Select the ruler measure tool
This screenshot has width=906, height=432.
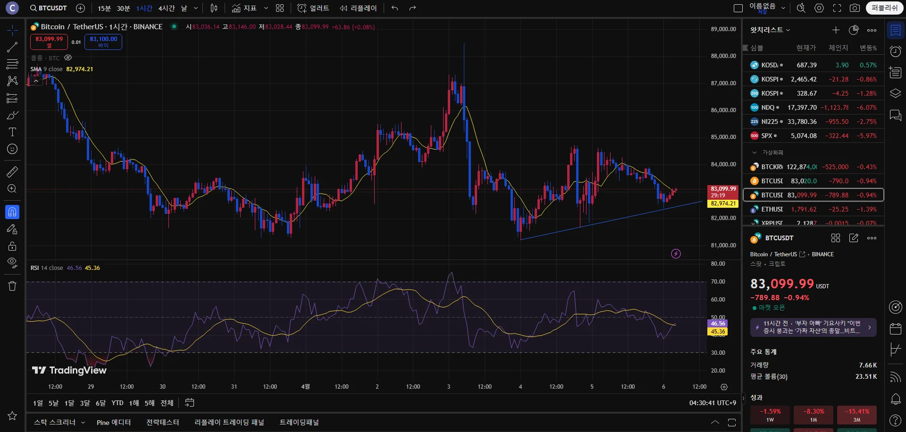pyautogui.click(x=12, y=171)
